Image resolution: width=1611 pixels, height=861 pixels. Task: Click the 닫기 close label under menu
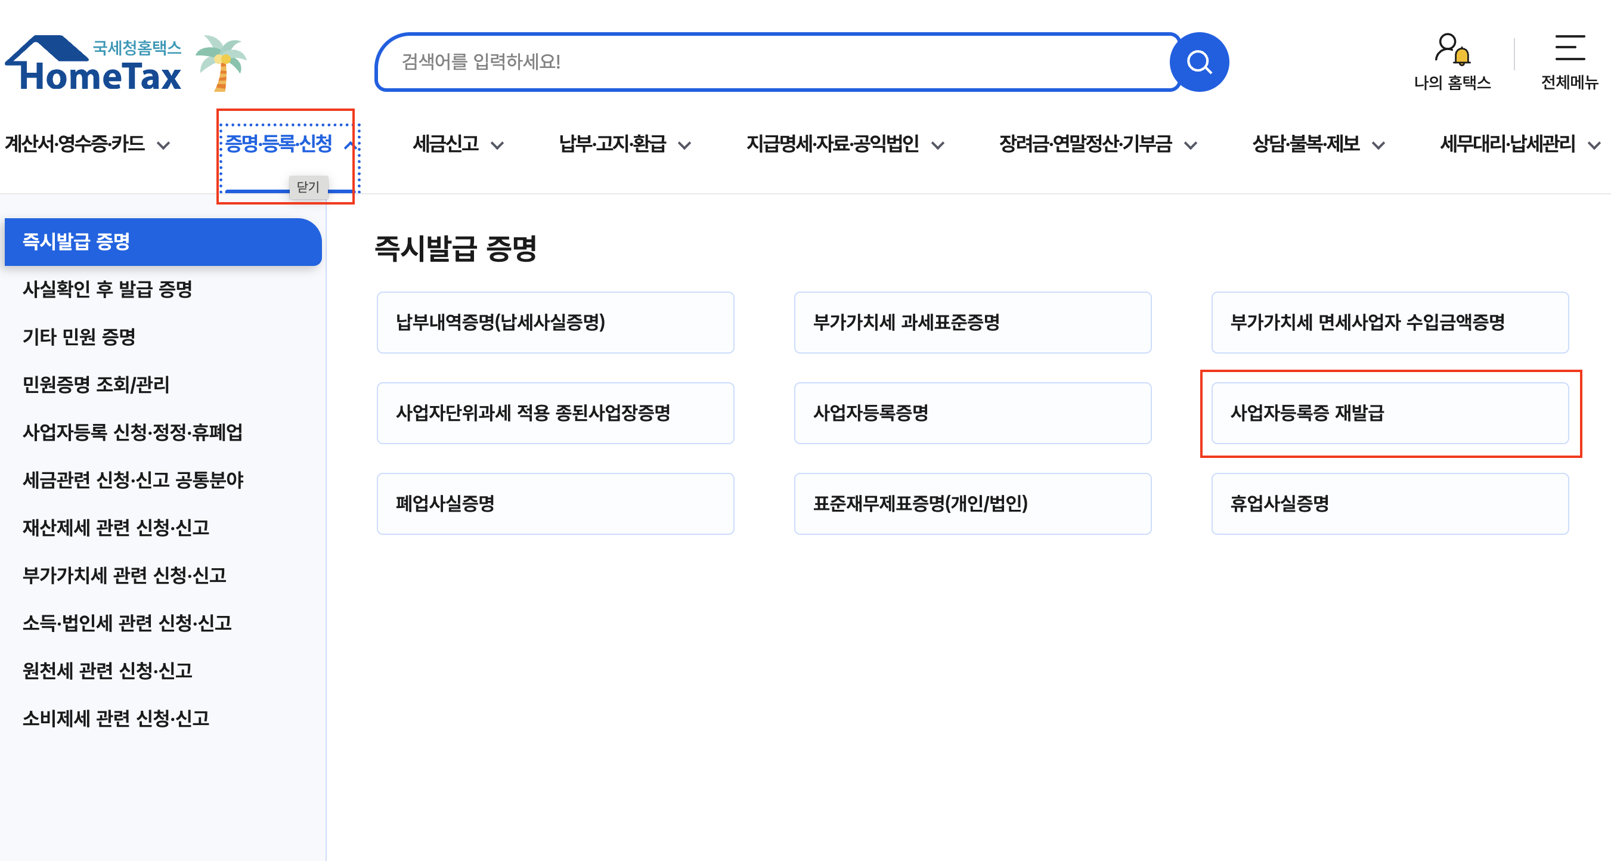(x=308, y=187)
